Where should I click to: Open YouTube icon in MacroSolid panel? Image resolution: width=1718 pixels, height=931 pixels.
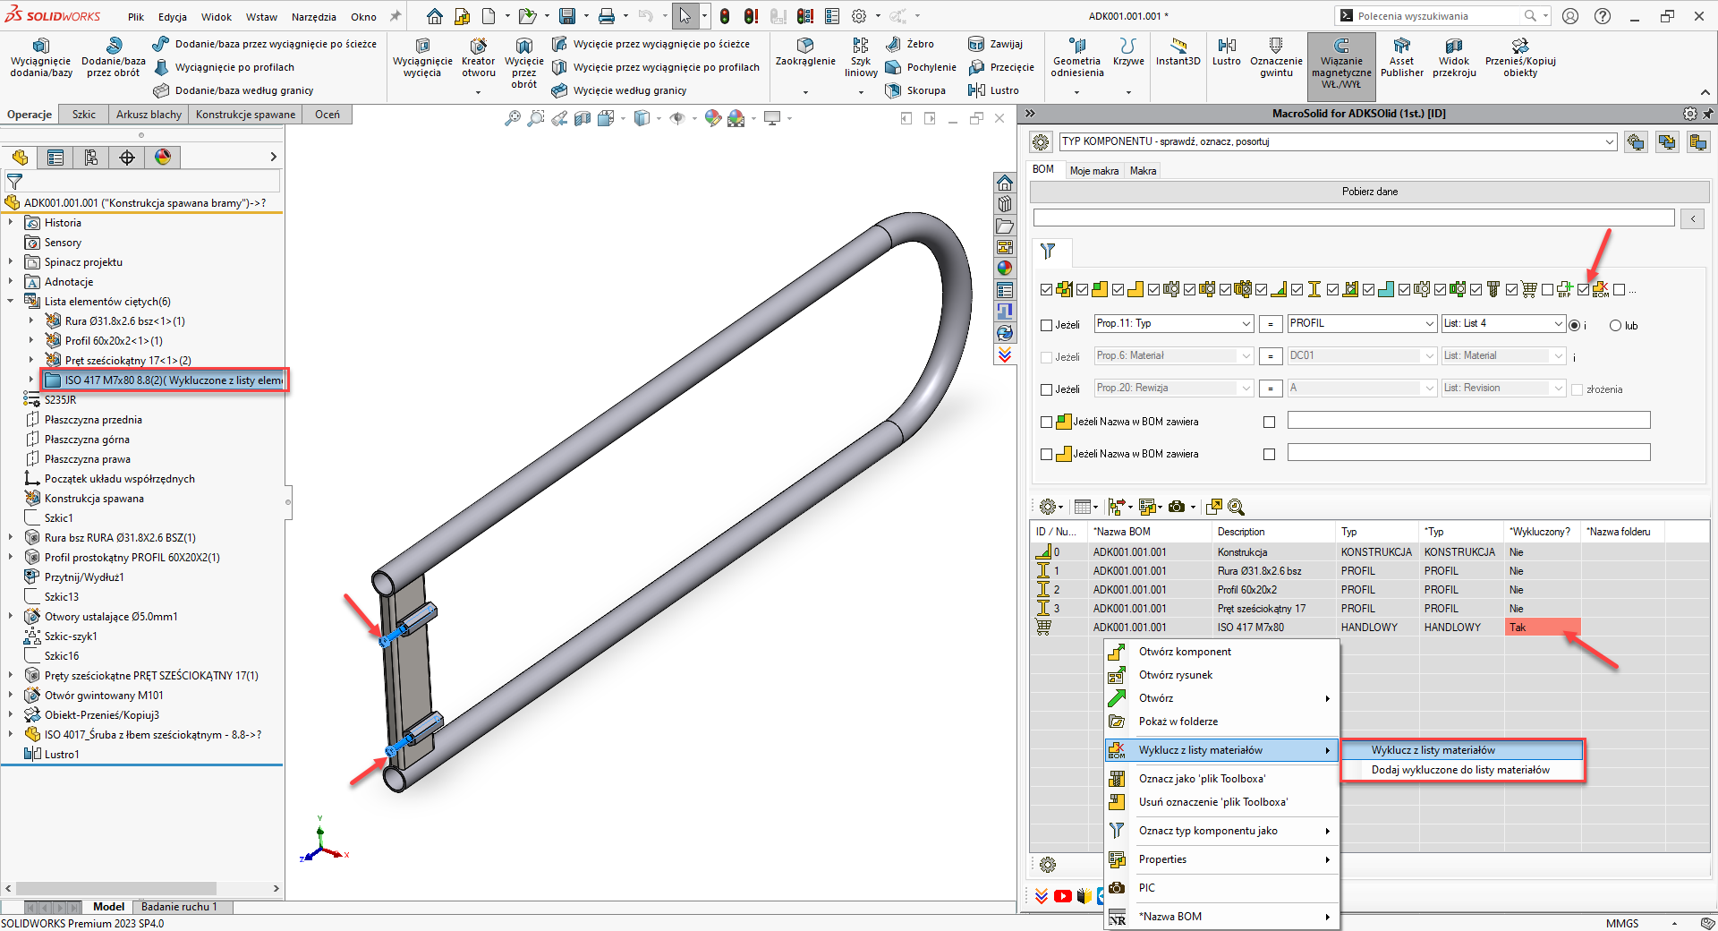[x=1062, y=896]
